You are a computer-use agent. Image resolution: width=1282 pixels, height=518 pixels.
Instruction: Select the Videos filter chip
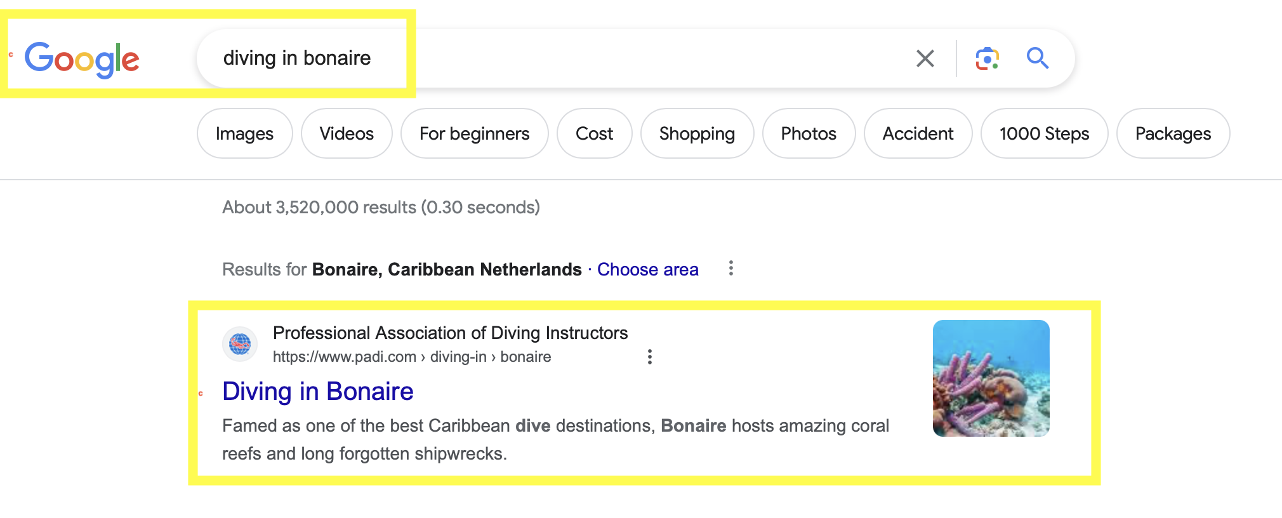click(x=347, y=134)
